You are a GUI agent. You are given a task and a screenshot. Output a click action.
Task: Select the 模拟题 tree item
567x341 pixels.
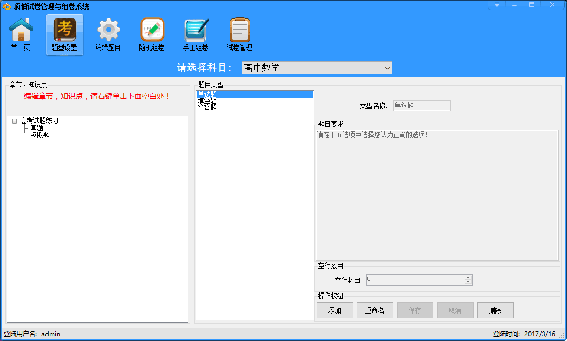click(x=40, y=135)
